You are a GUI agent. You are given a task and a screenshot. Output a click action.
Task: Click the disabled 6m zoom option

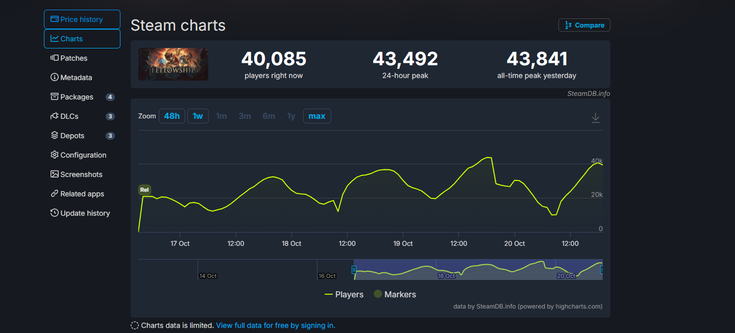pos(269,116)
